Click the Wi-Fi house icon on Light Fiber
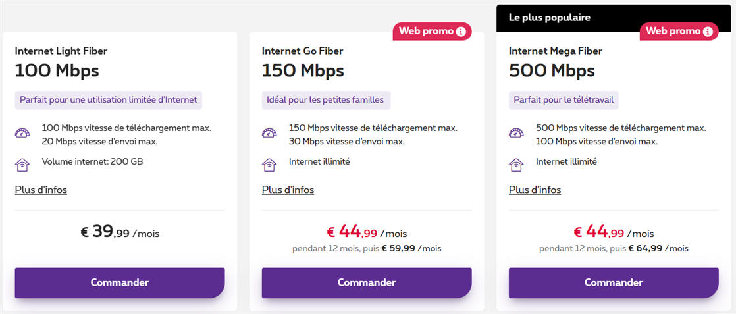This screenshot has height=314, width=736. [22, 164]
